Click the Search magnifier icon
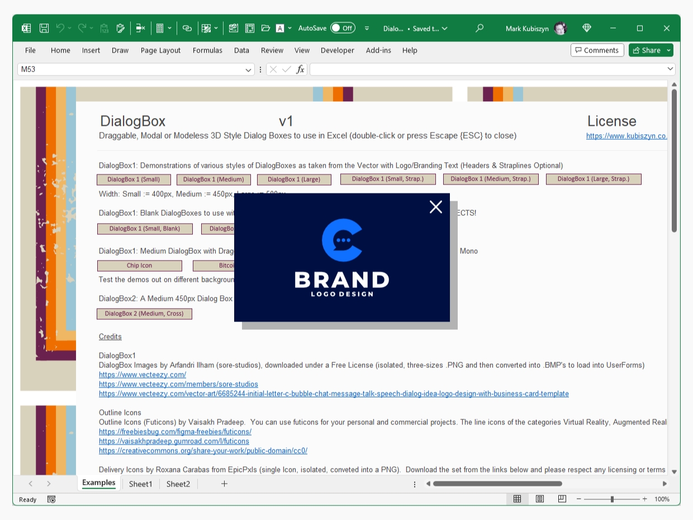This screenshot has width=693, height=520. pyautogui.click(x=479, y=28)
